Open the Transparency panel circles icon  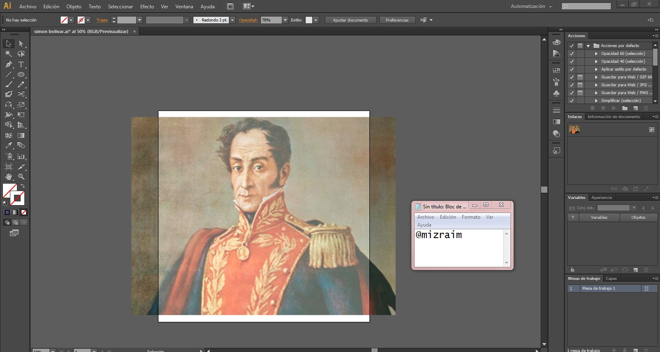pos(556,134)
